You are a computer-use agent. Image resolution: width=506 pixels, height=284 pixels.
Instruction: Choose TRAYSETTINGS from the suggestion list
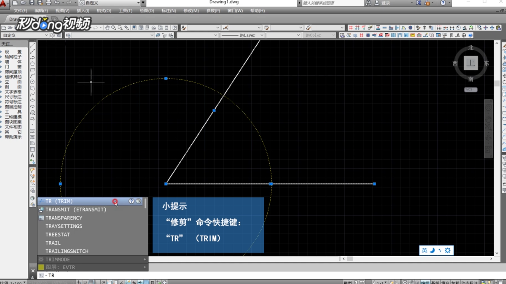point(93,226)
